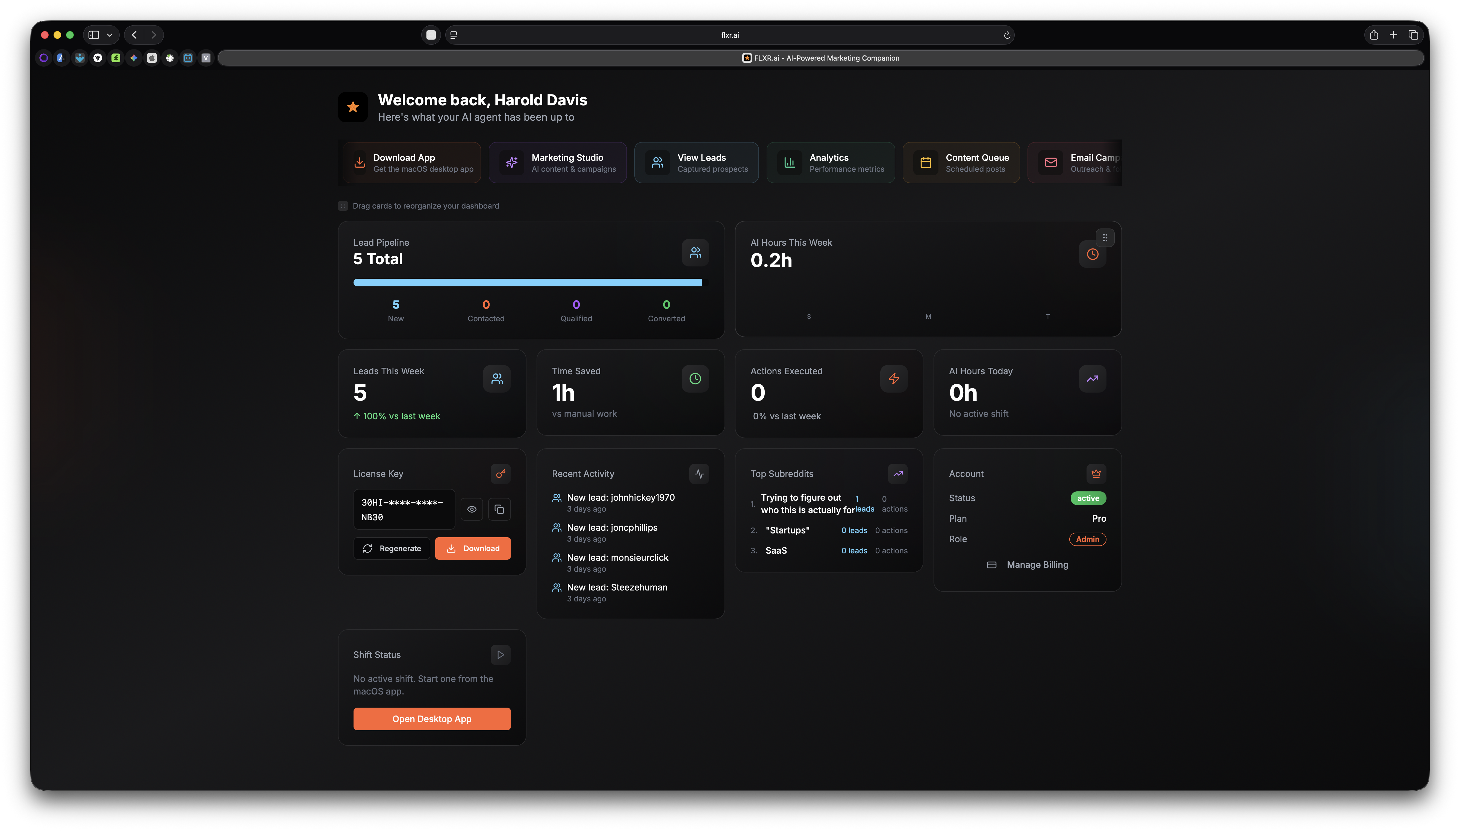1460x831 pixels.
Task: Click the active status badge
Action: (x=1088, y=498)
